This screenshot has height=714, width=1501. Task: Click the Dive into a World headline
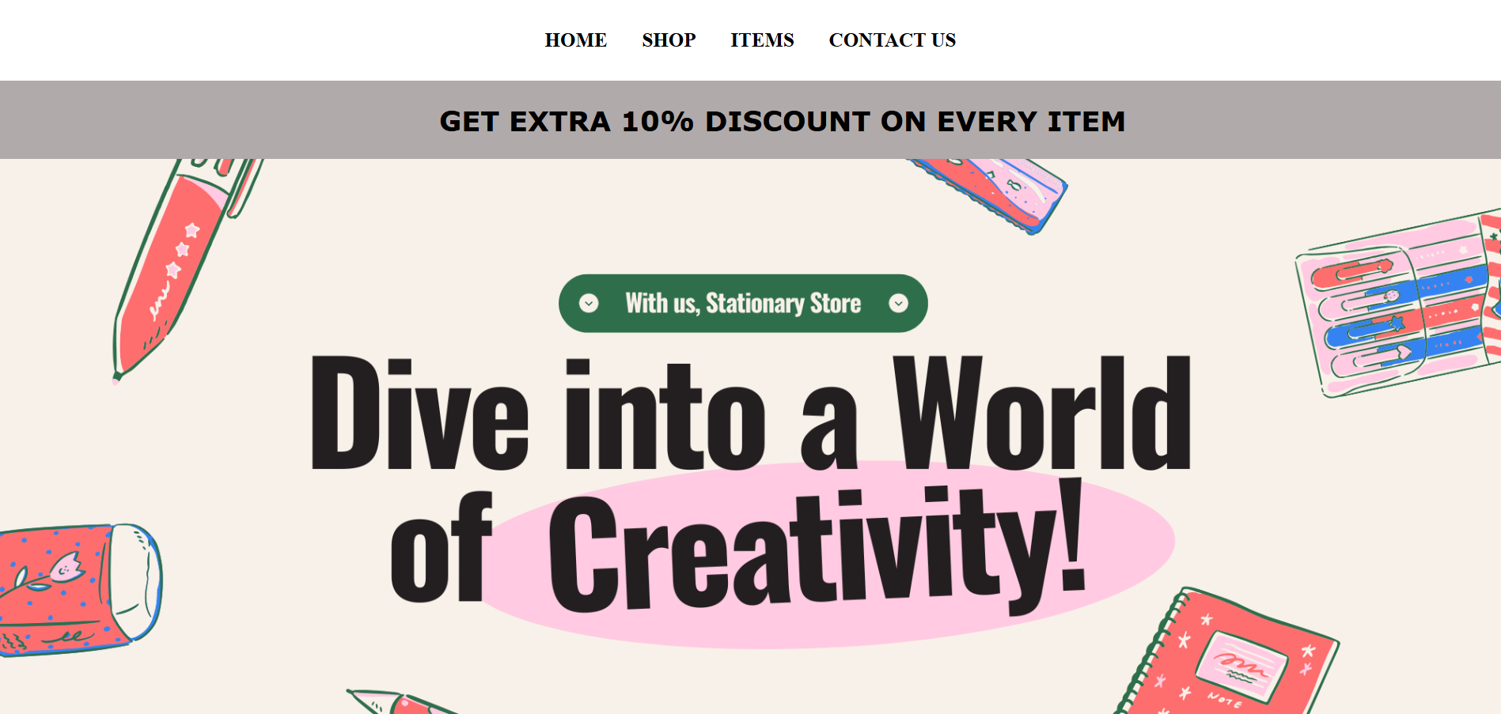(750, 414)
